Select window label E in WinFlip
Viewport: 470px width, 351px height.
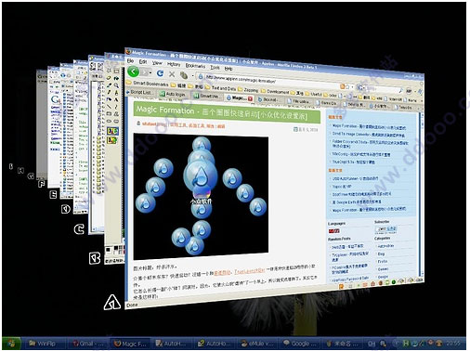pos(53,195)
